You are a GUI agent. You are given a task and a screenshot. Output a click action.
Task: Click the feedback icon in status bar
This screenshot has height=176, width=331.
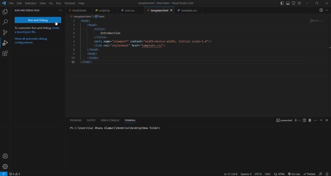321,174
